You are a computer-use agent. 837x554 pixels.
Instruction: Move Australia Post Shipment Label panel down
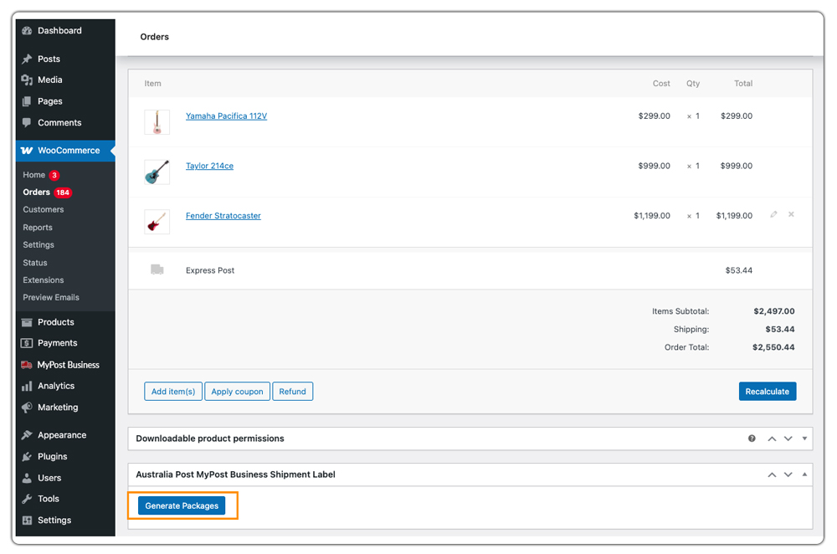[x=788, y=474]
